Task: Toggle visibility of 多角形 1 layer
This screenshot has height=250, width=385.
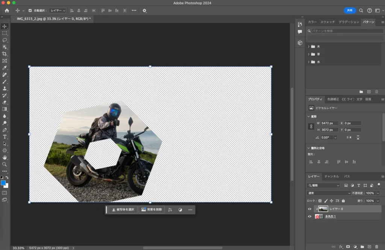Action: pyautogui.click(x=310, y=217)
